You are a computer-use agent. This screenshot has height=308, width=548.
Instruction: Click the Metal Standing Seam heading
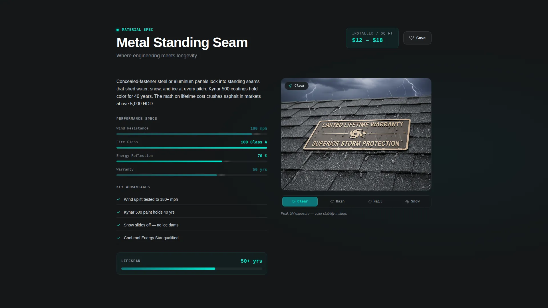182,42
